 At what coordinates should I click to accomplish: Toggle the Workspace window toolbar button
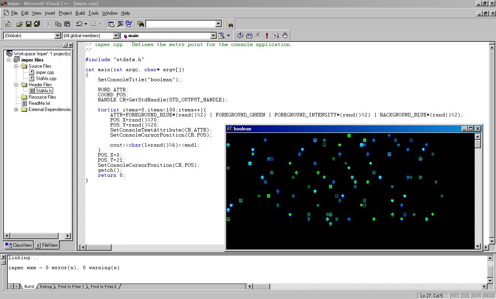111,24
